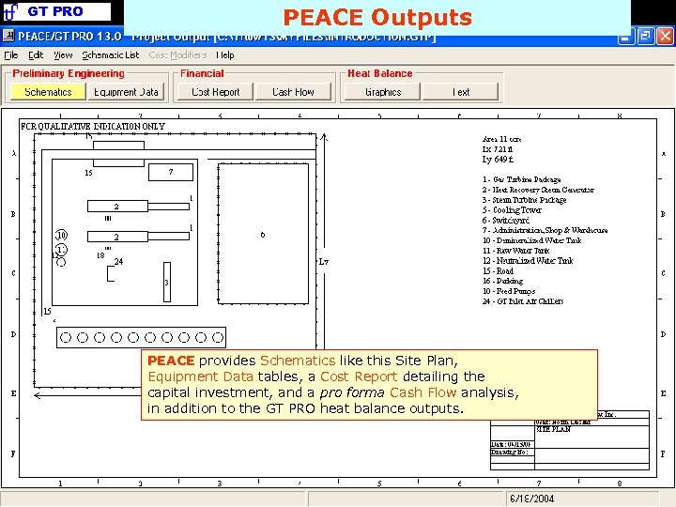Open the Edit menu

[36, 55]
